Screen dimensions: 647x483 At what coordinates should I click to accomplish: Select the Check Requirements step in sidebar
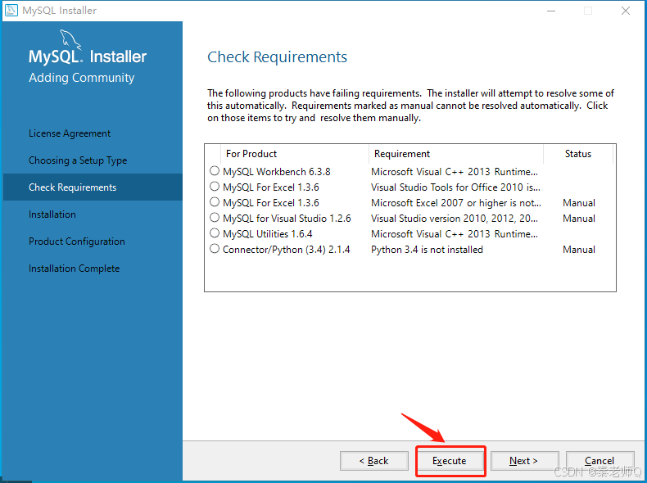(x=93, y=187)
